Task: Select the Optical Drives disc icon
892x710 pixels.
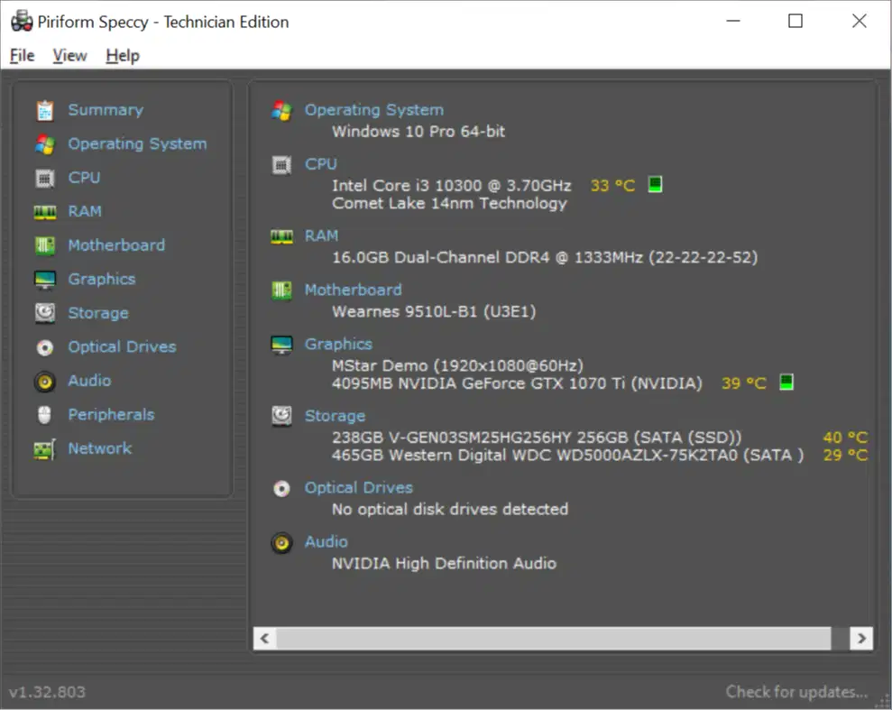Action: point(44,346)
